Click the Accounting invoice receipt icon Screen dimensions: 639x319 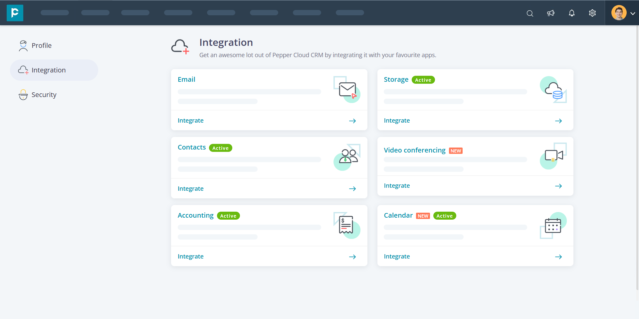(x=347, y=225)
